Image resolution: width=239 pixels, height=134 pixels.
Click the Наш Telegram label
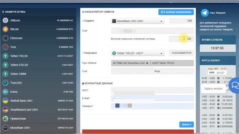217,13
